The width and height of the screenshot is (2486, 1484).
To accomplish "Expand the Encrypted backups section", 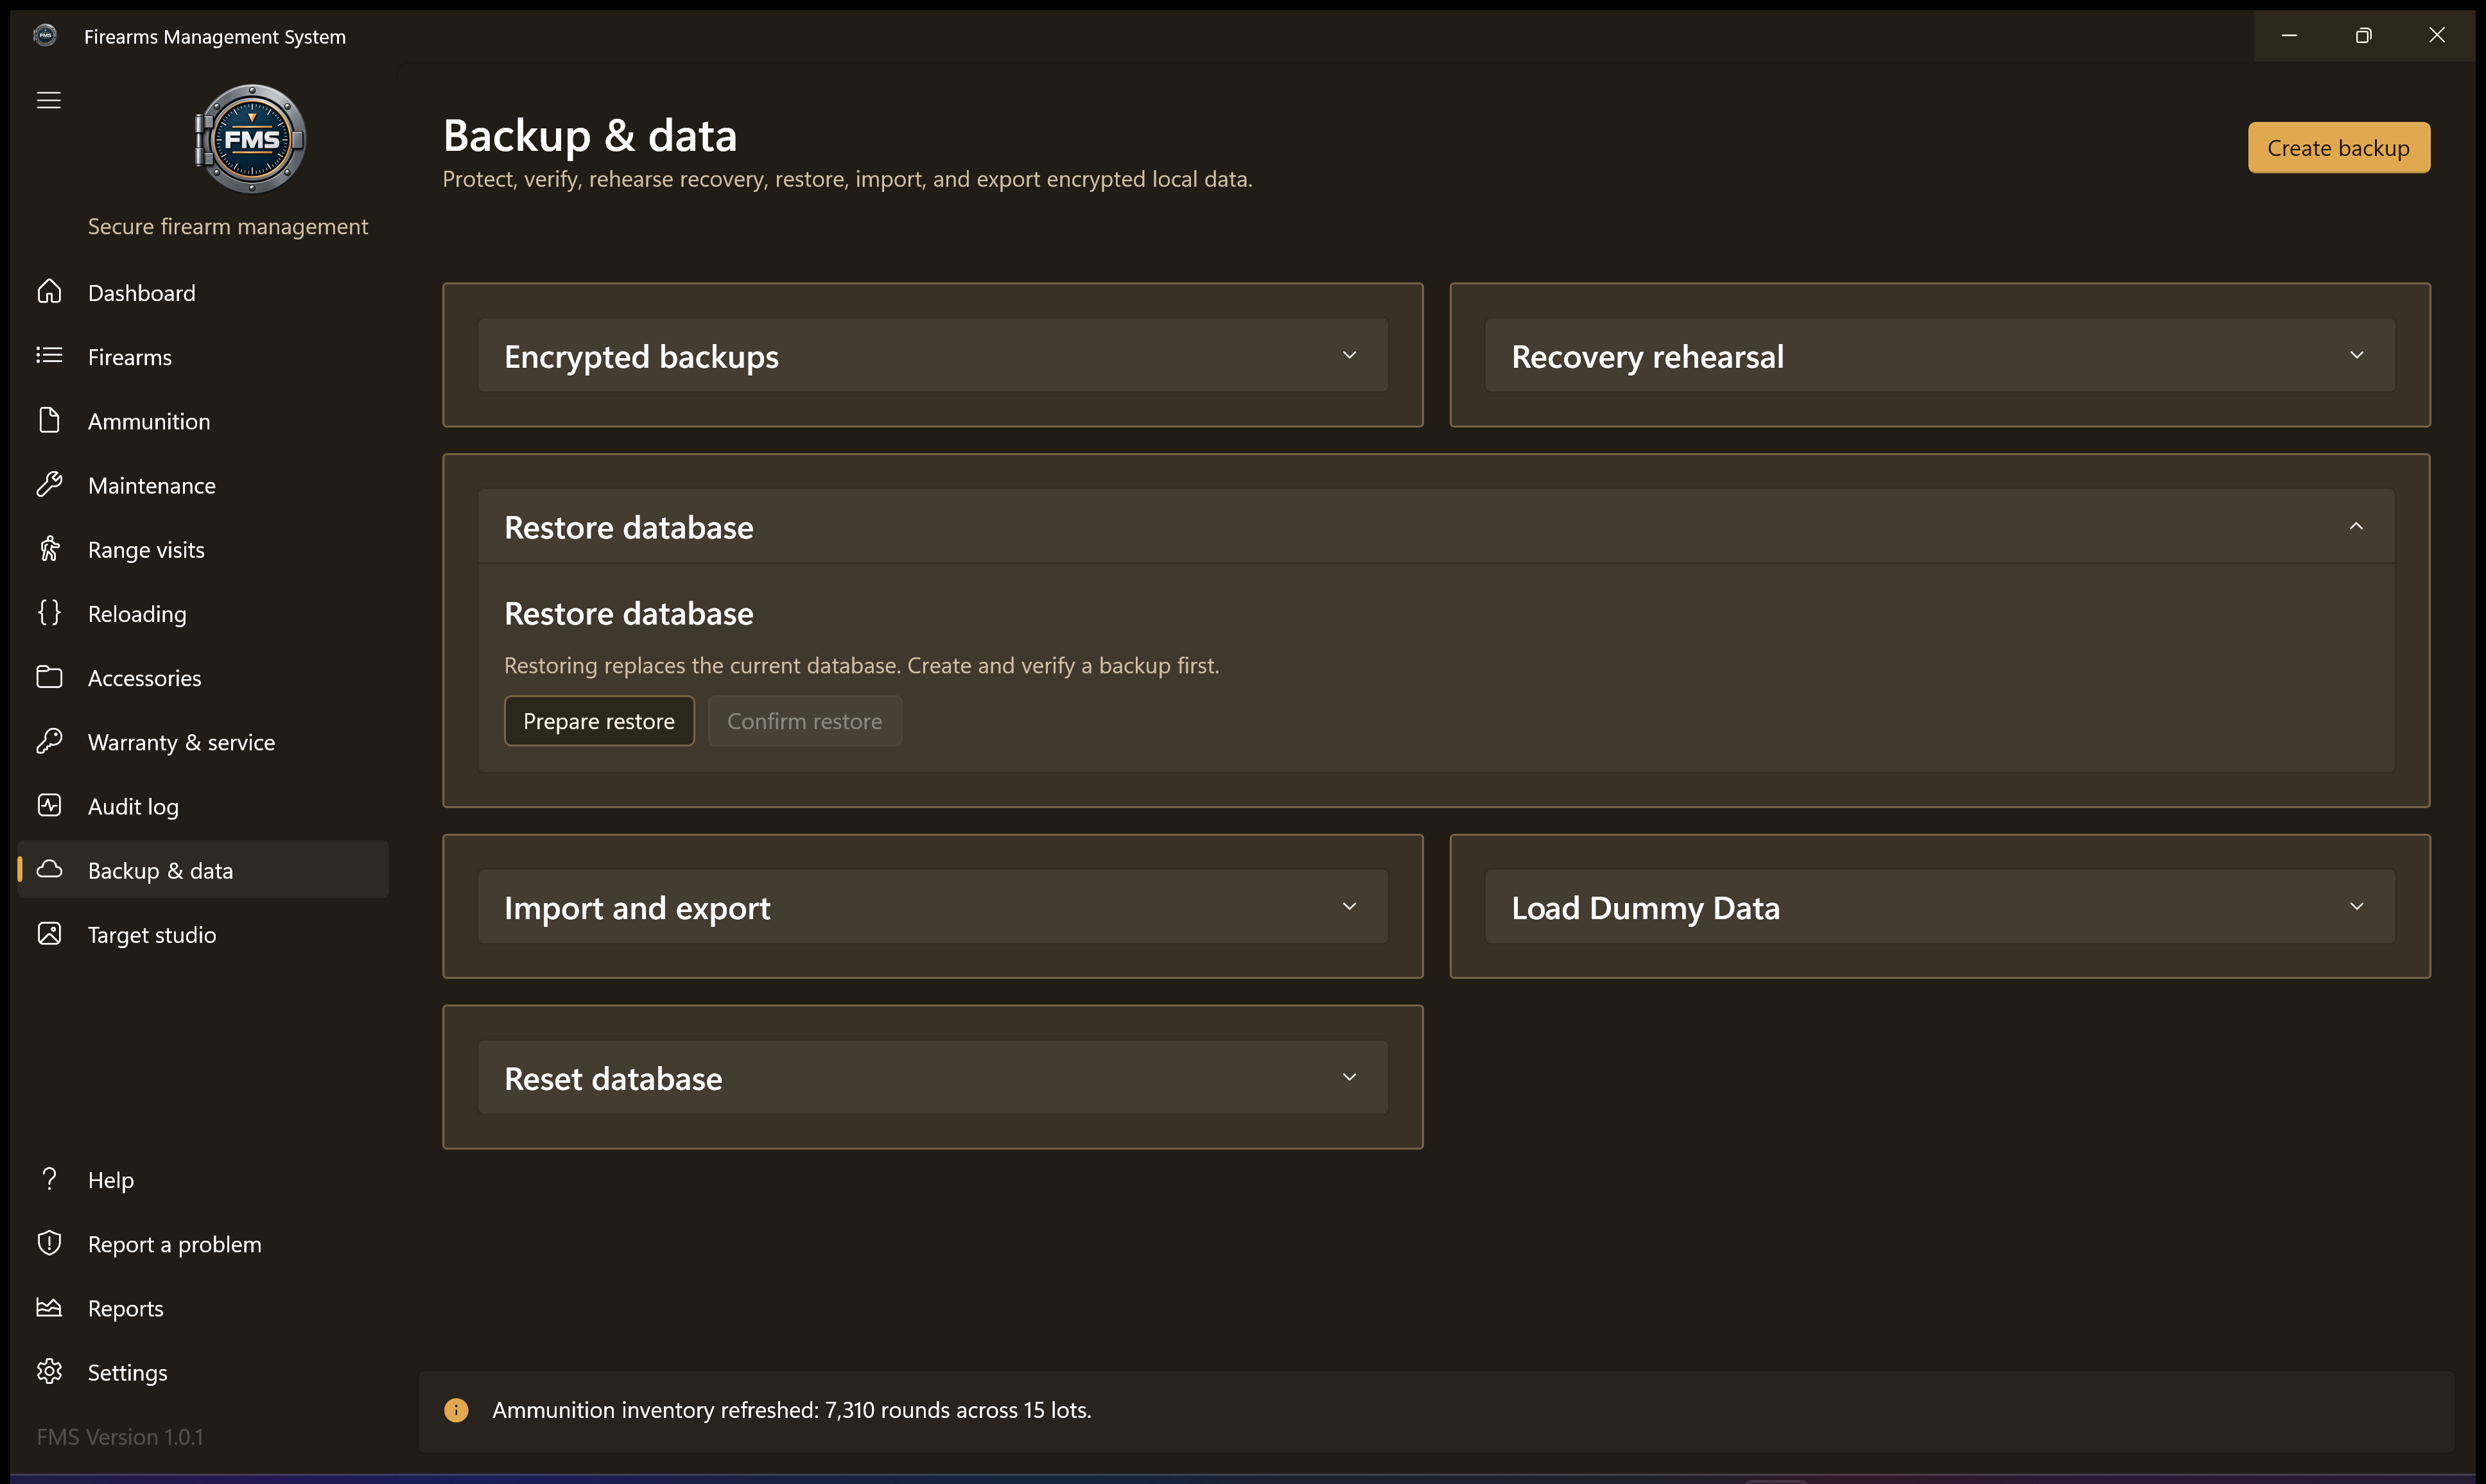I will click(932, 356).
